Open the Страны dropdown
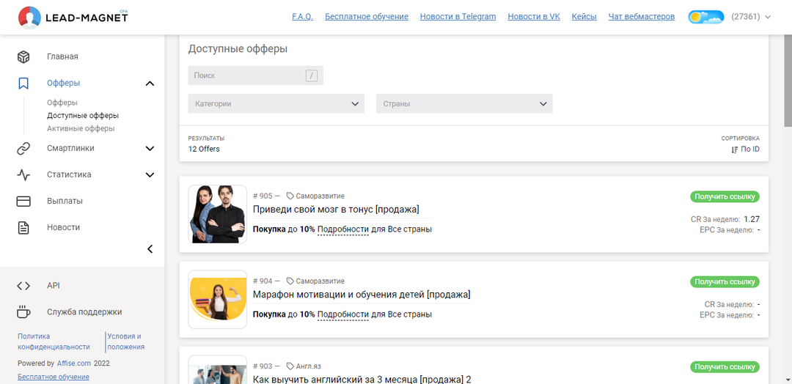792x384 pixels. [x=463, y=104]
